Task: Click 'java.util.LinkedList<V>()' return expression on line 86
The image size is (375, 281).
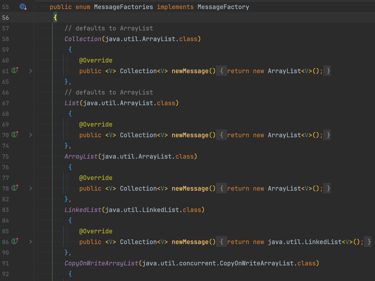Action: click(314, 242)
